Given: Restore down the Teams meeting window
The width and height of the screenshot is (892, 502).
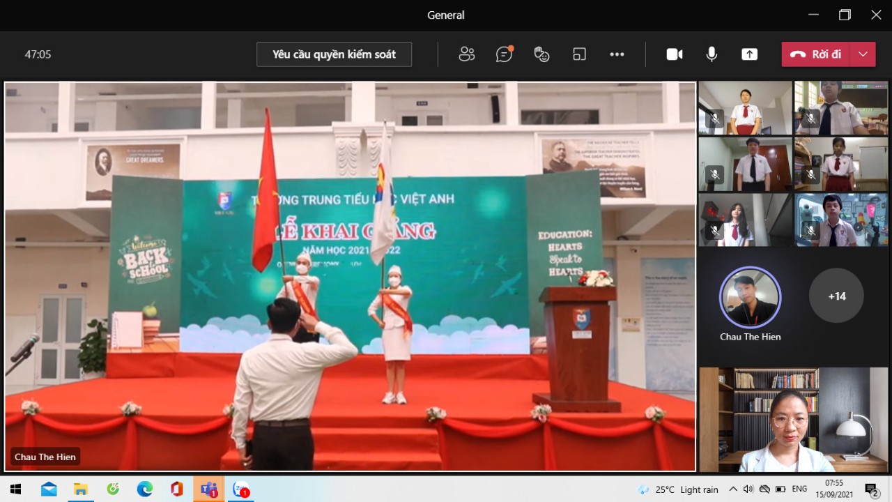Looking at the screenshot, I should tap(845, 15).
